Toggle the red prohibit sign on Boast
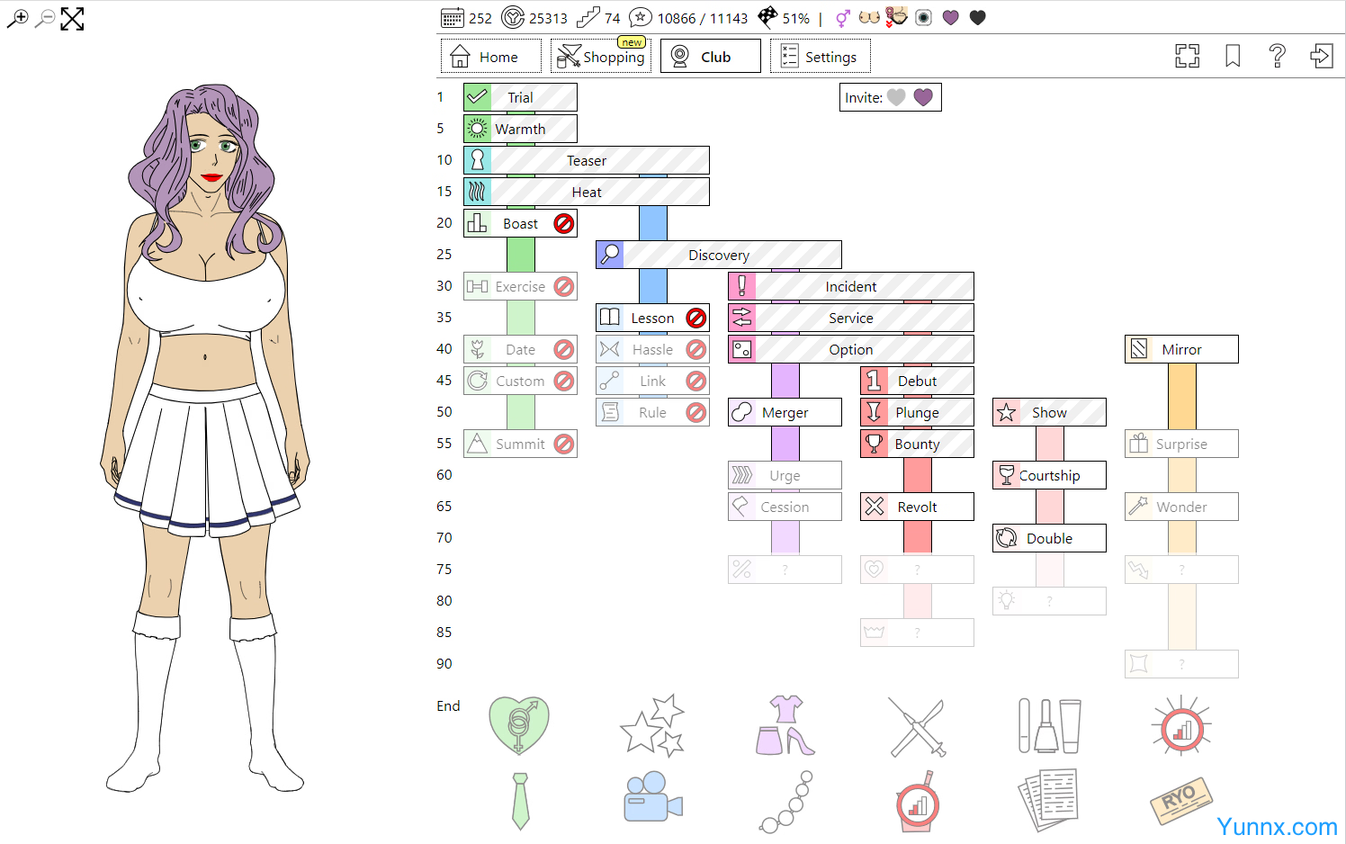The image size is (1346, 844). coord(564,223)
